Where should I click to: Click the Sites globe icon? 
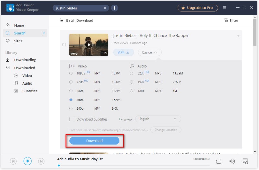click(7, 41)
